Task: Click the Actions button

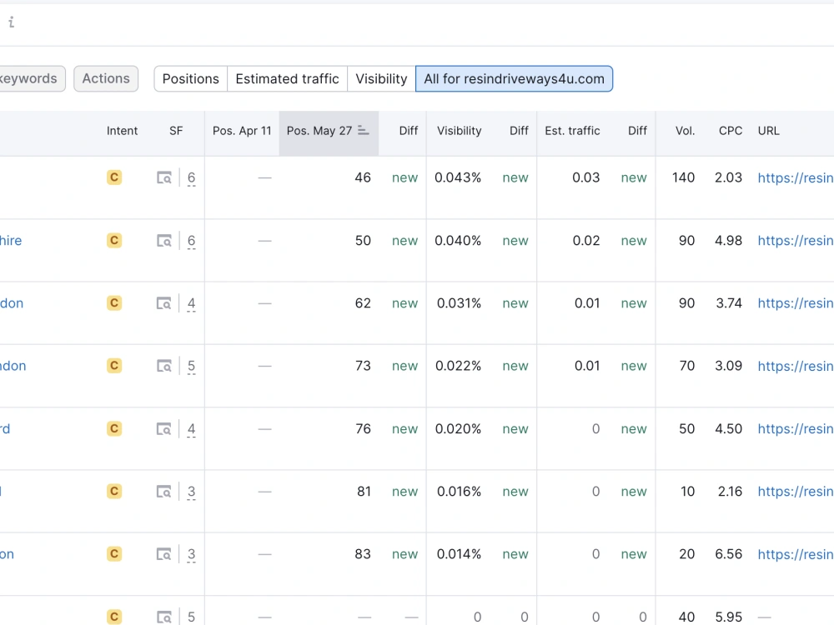Action: click(x=106, y=78)
